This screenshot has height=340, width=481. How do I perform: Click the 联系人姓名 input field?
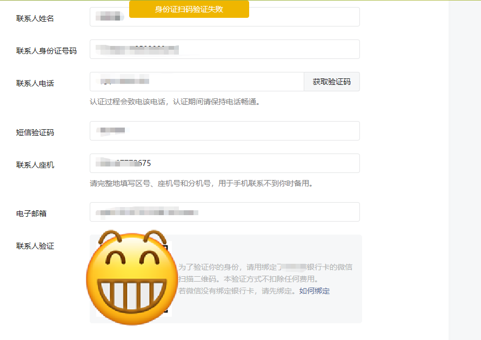pyautogui.click(x=224, y=17)
